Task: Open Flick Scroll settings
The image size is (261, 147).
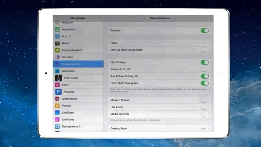Action: (x=78, y=78)
